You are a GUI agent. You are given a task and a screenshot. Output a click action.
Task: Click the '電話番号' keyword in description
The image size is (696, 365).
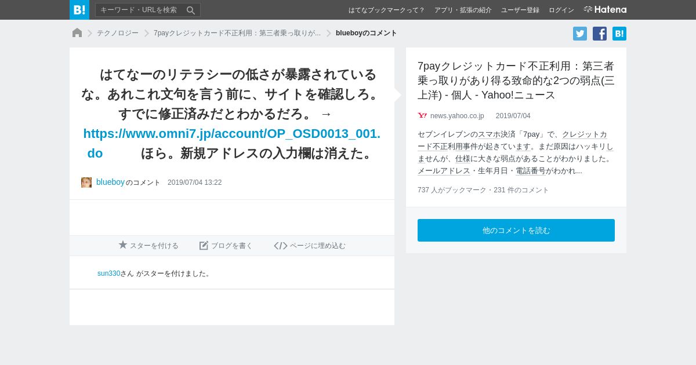point(531,171)
